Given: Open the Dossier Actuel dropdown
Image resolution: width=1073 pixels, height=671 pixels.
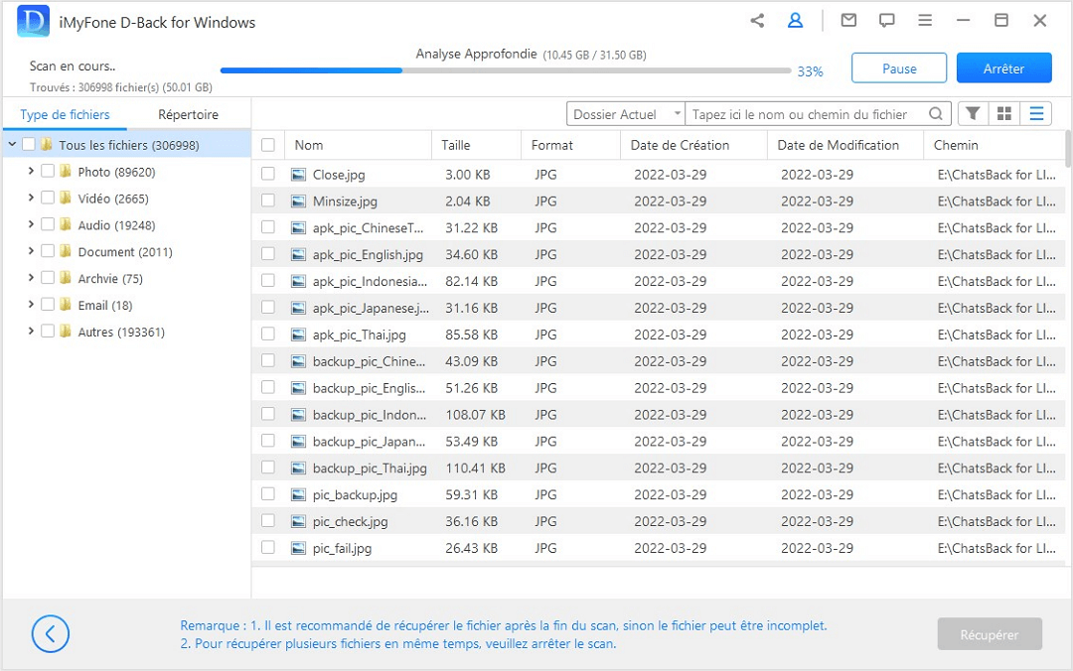Looking at the screenshot, I should (x=625, y=114).
